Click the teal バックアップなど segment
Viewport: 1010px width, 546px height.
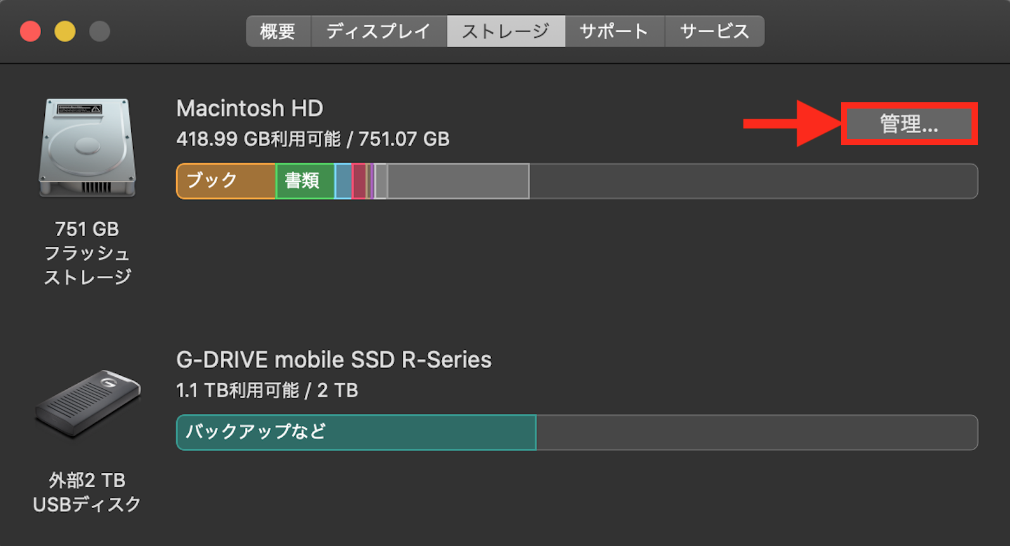pos(355,432)
